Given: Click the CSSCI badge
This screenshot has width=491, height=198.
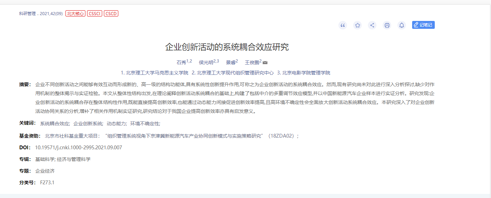Looking at the screenshot, I should [x=94, y=13].
